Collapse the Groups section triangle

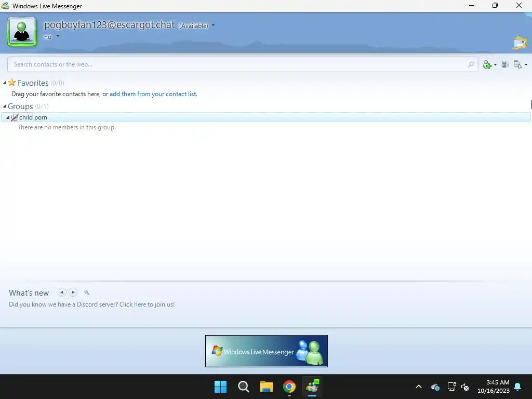pyautogui.click(x=5, y=106)
